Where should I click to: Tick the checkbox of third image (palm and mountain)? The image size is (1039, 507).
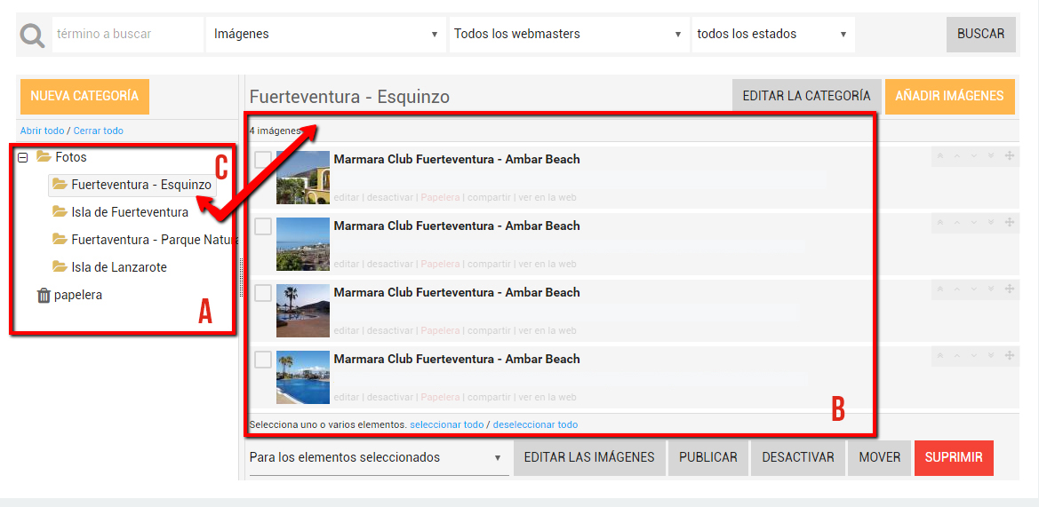pos(263,292)
